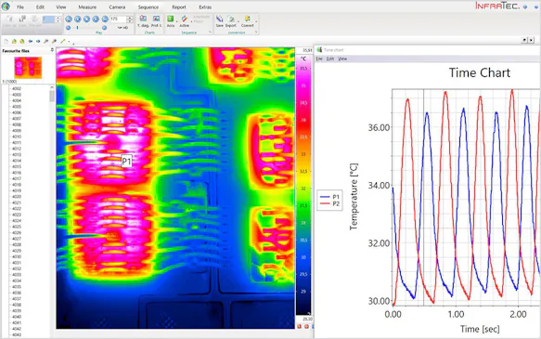Open the dropdown arrow beside Convert
This screenshot has width=541, height=339.
click(x=256, y=21)
